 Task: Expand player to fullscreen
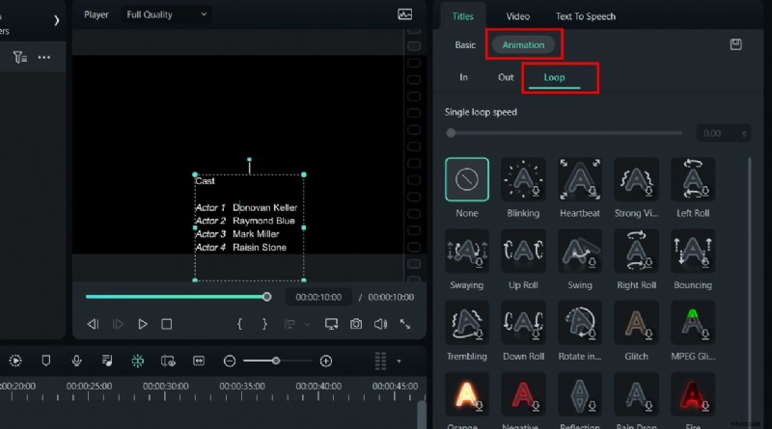coord(405,324)
